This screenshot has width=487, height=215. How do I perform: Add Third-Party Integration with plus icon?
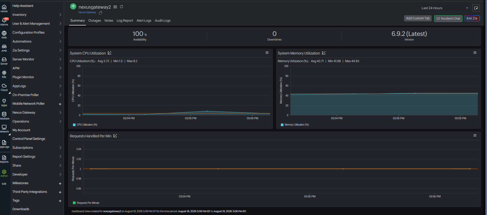60,192
